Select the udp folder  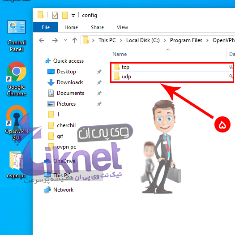click(172, 77)
